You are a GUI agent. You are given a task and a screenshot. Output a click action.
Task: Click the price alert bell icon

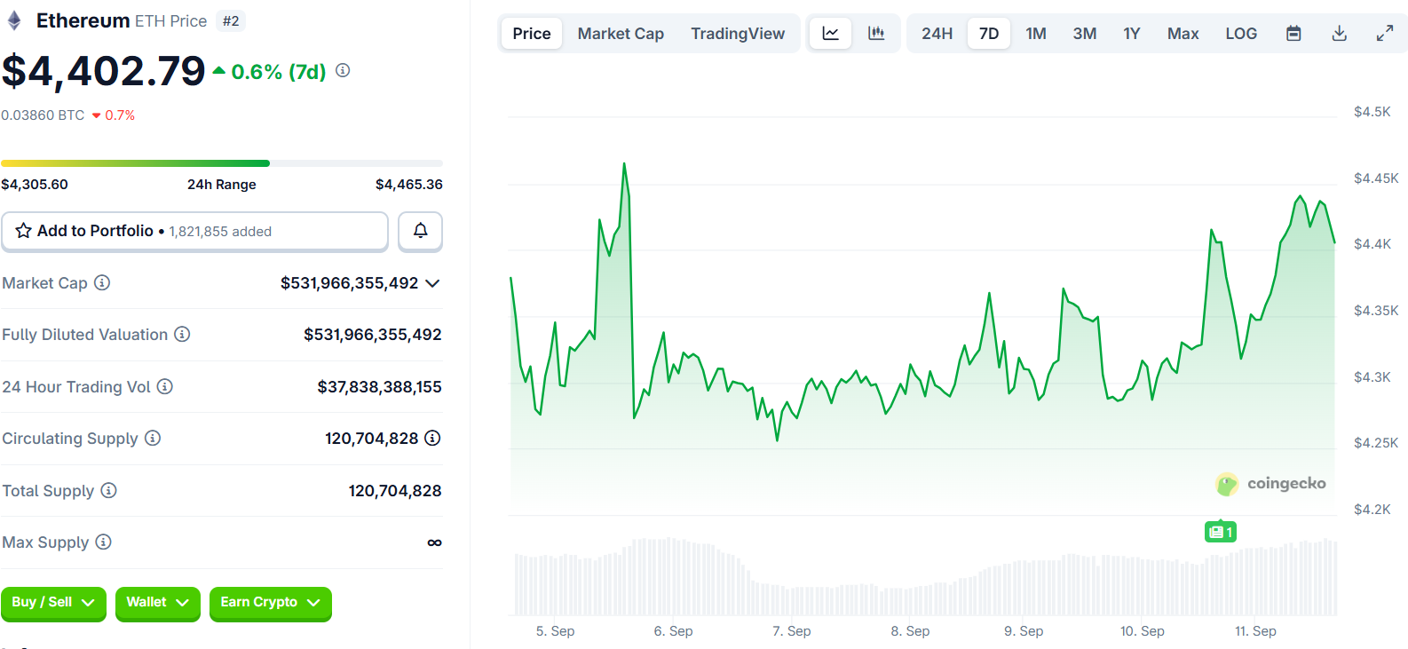tap(420, 231)
